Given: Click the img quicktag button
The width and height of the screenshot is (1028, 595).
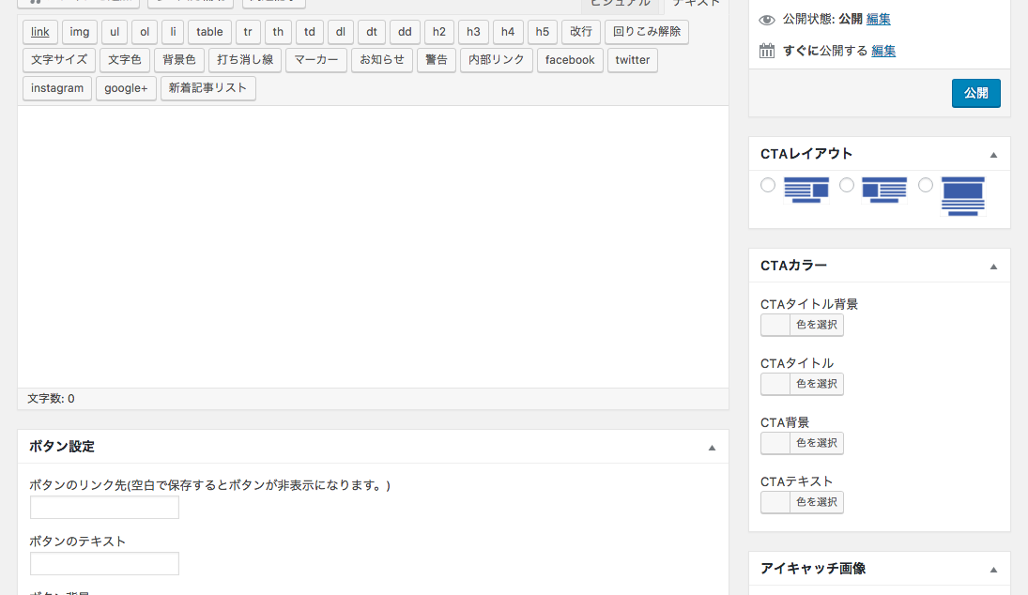Looking at the screenshot, I should coord(79,32).
